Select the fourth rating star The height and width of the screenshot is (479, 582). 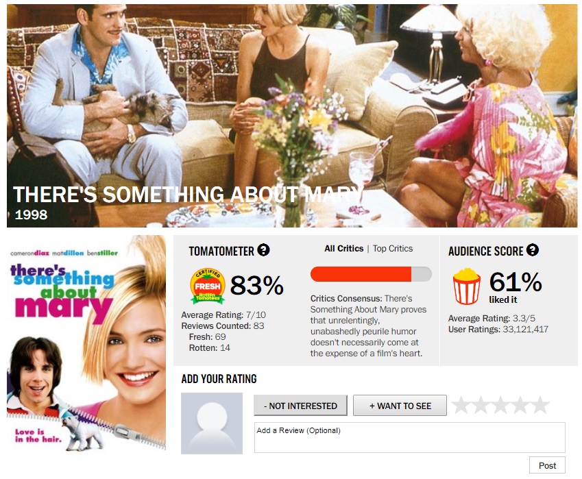[x=520, y=405]
